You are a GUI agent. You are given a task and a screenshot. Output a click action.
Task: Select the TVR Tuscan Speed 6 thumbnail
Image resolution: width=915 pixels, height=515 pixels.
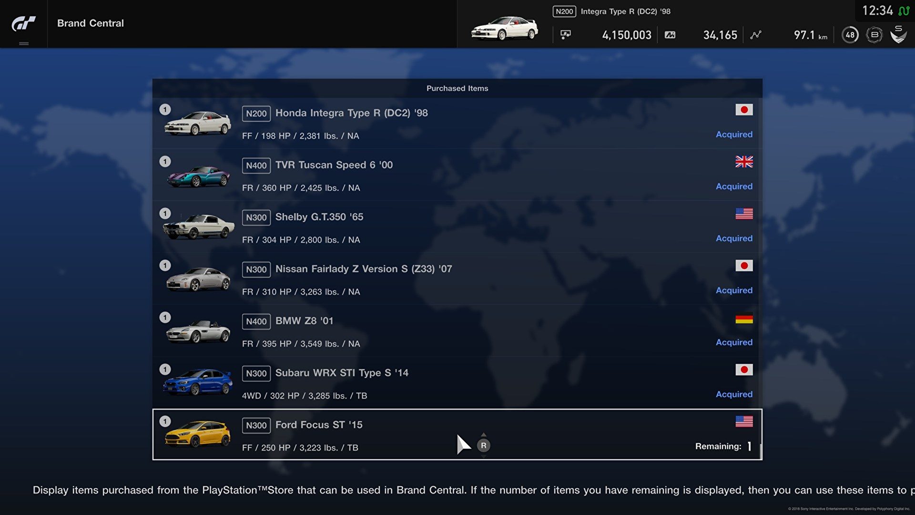[198, 176]
